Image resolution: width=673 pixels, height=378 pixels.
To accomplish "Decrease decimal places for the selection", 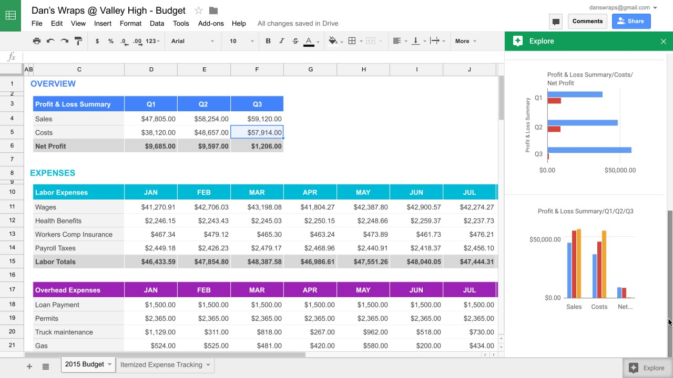I will pos(123,40).
